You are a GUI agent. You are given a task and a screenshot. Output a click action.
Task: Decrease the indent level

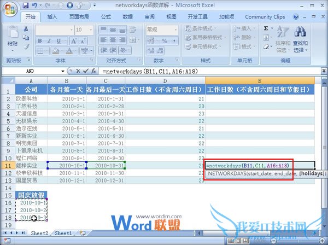coord(104,50)
